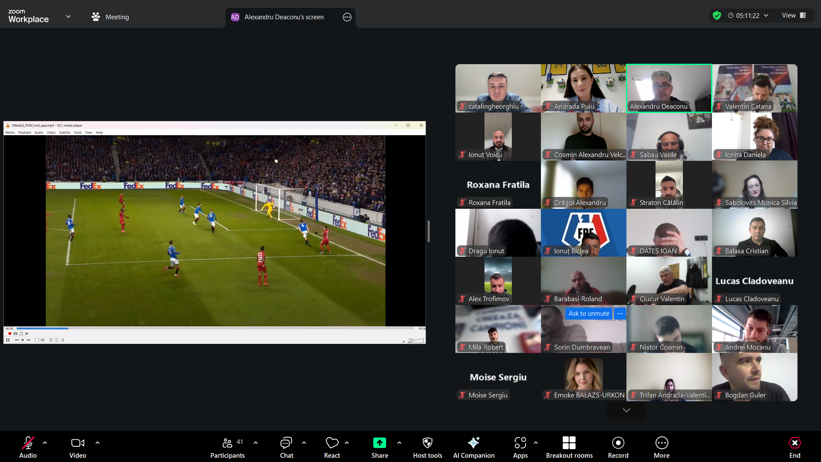The image size is (821, 462).
Task: Click the VLC playback progress bar
Action: point(214,329)
